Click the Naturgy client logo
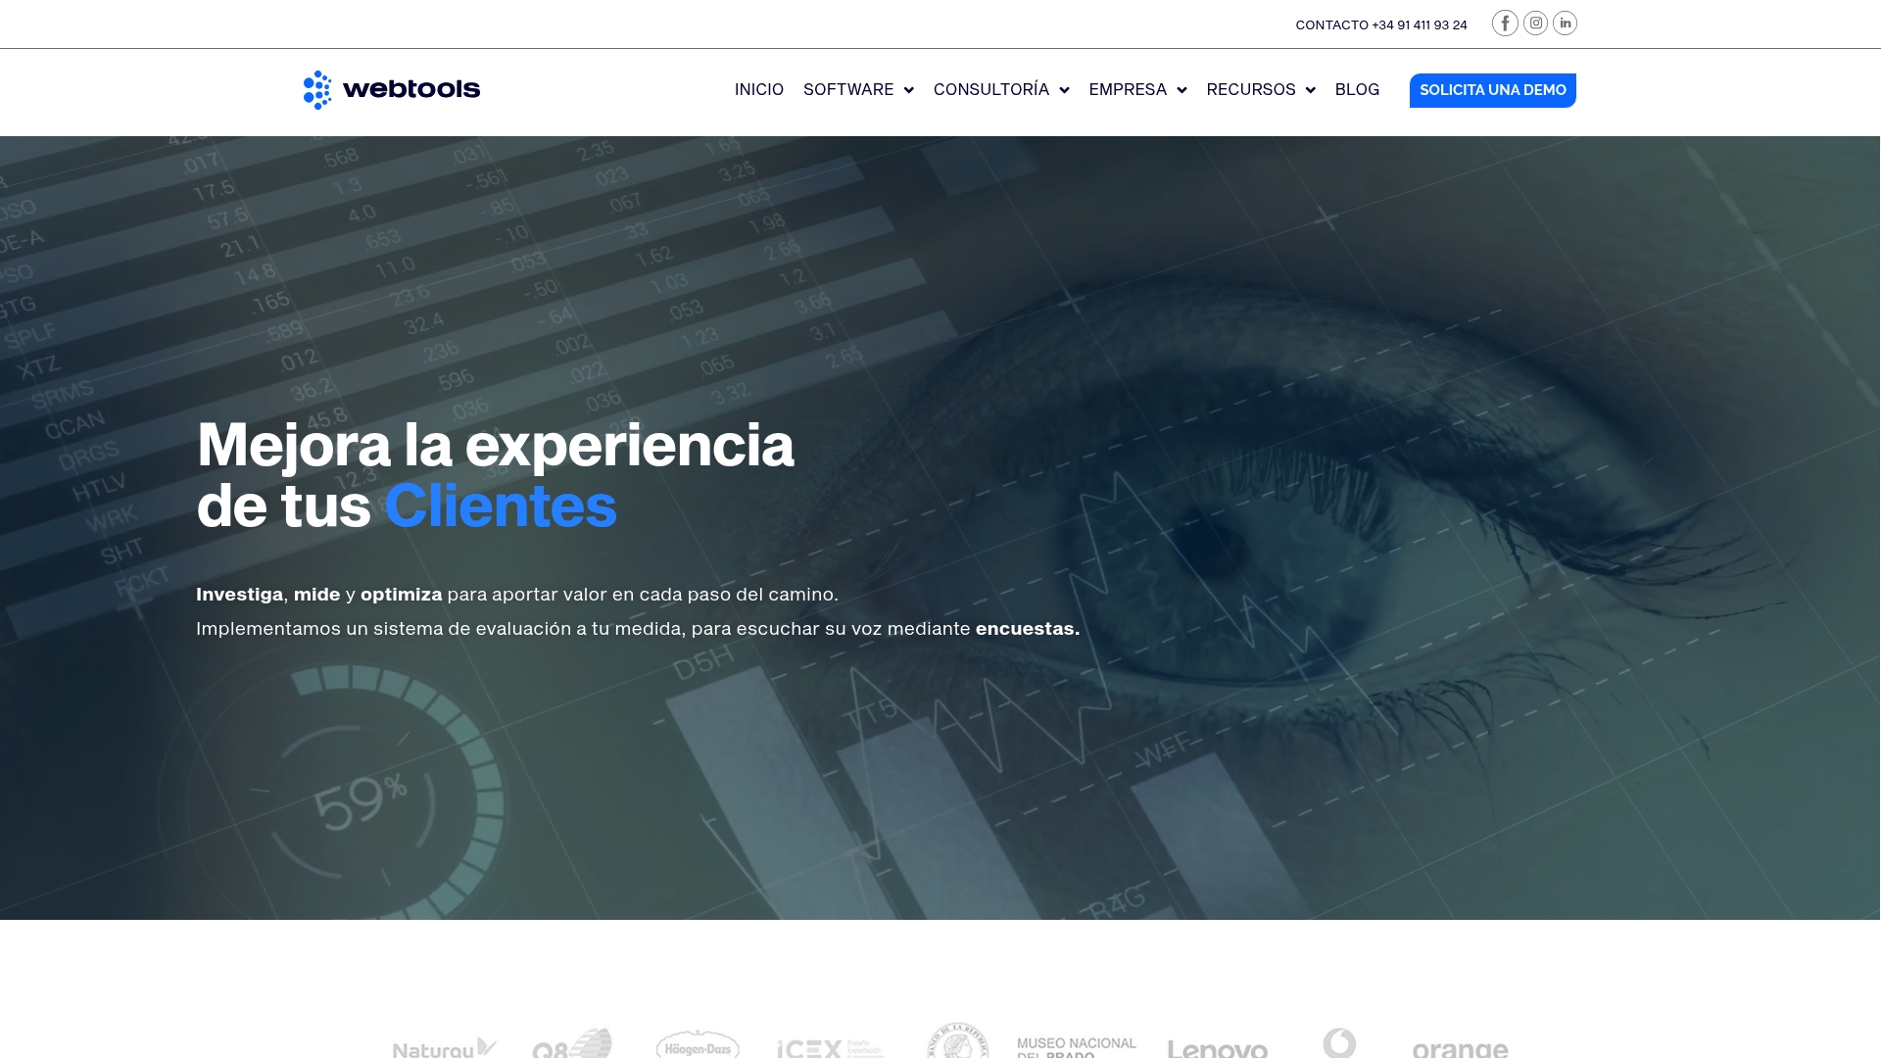This screenshot has width=1881, height=1058. (444, 1047)
